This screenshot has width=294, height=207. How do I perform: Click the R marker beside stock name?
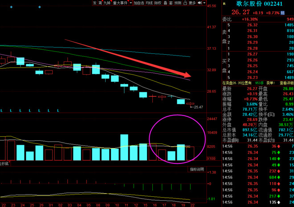[x=224, y=3]
